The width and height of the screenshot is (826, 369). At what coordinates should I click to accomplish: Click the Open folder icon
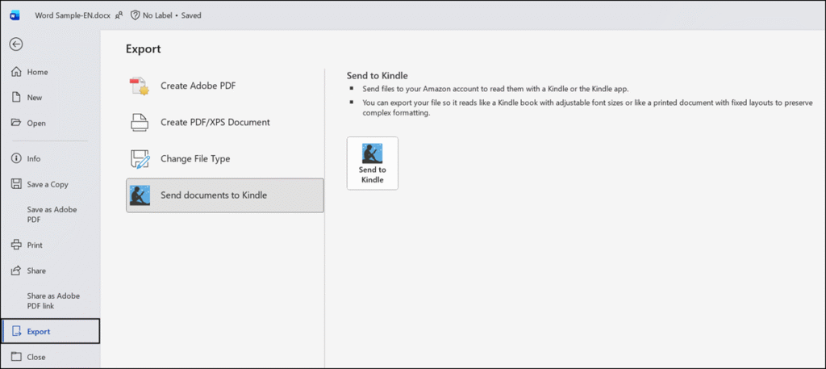click(16, 123)
